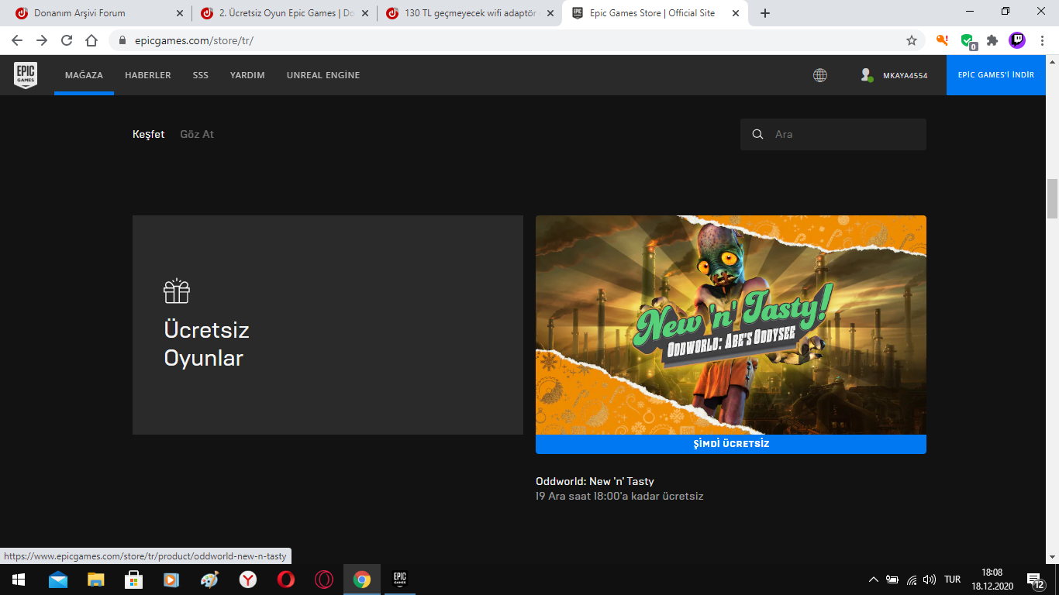
Task: Reload the current page
Action: pos(67,40)
